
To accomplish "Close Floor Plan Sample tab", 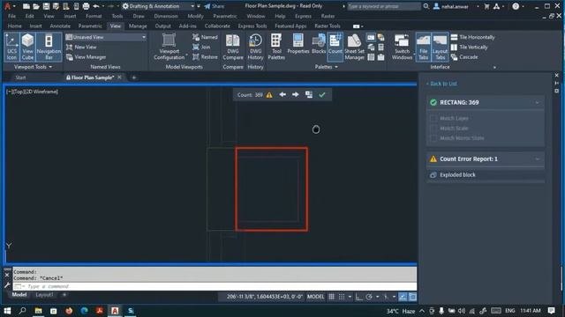I will 119,77.
